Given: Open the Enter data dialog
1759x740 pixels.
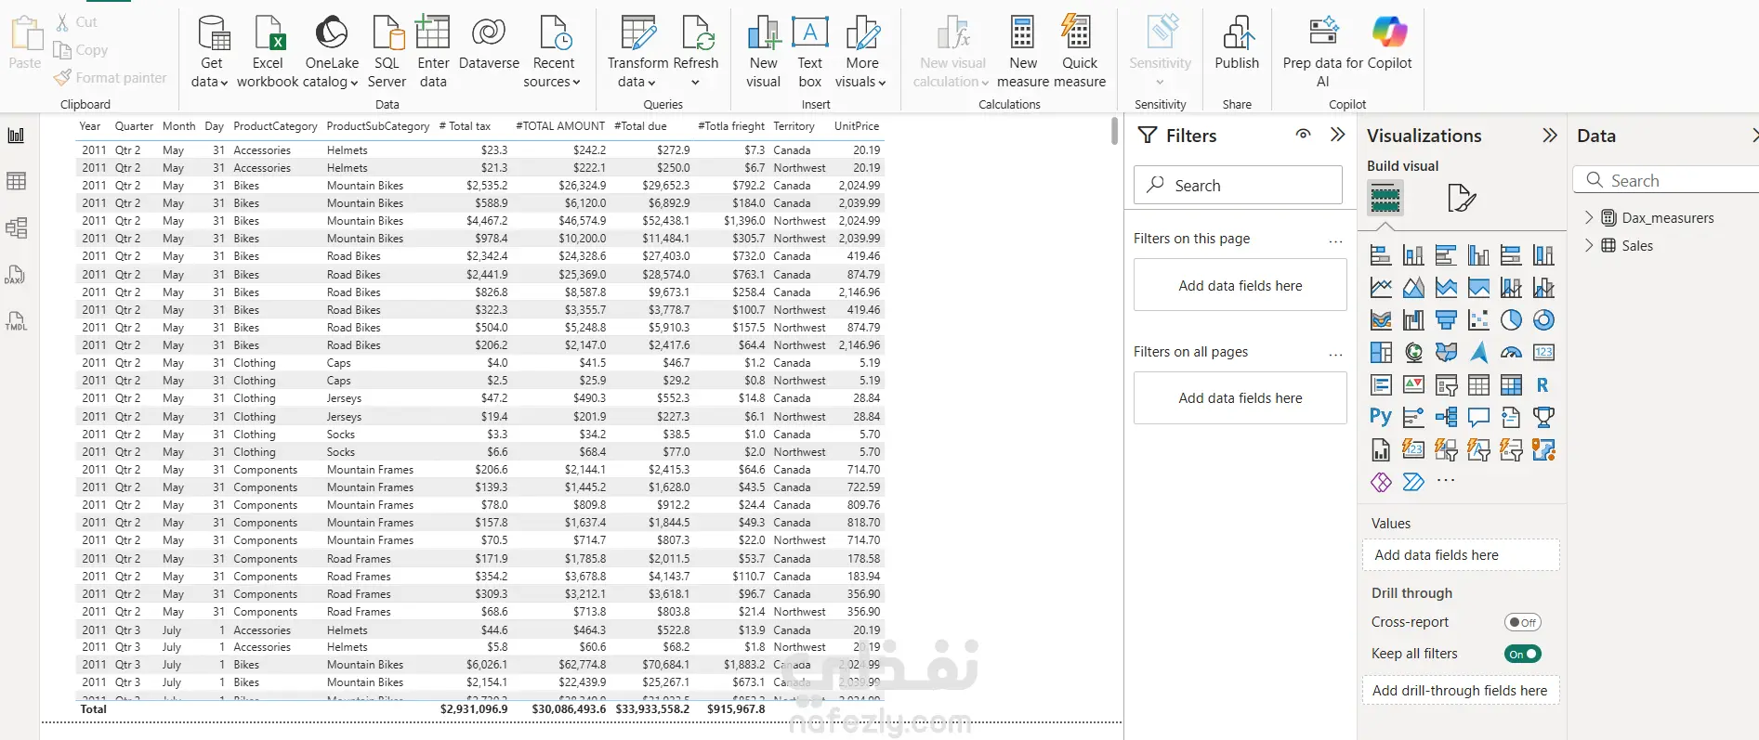Looking at the screenshot, I should [x=433, y=52].
